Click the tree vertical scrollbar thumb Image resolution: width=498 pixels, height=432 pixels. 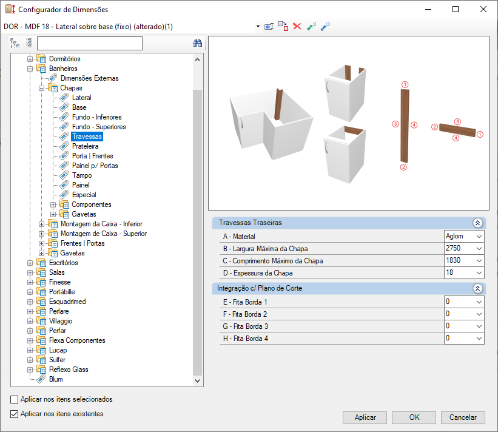pos(197,232)
